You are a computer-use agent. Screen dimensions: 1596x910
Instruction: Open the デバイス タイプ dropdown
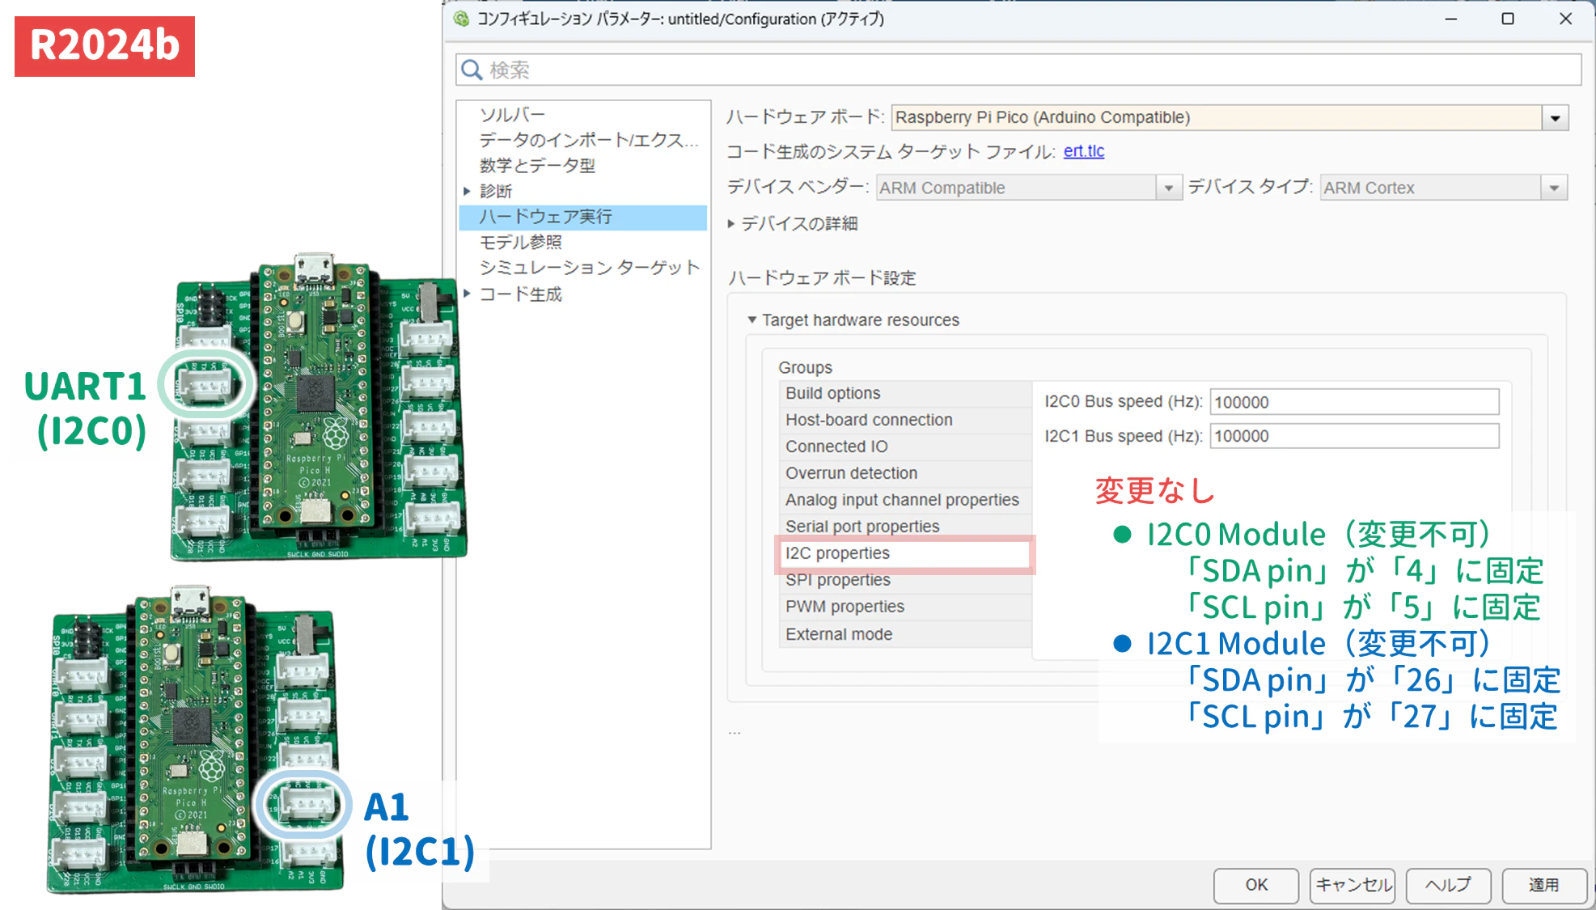(x=1554, y=188)
